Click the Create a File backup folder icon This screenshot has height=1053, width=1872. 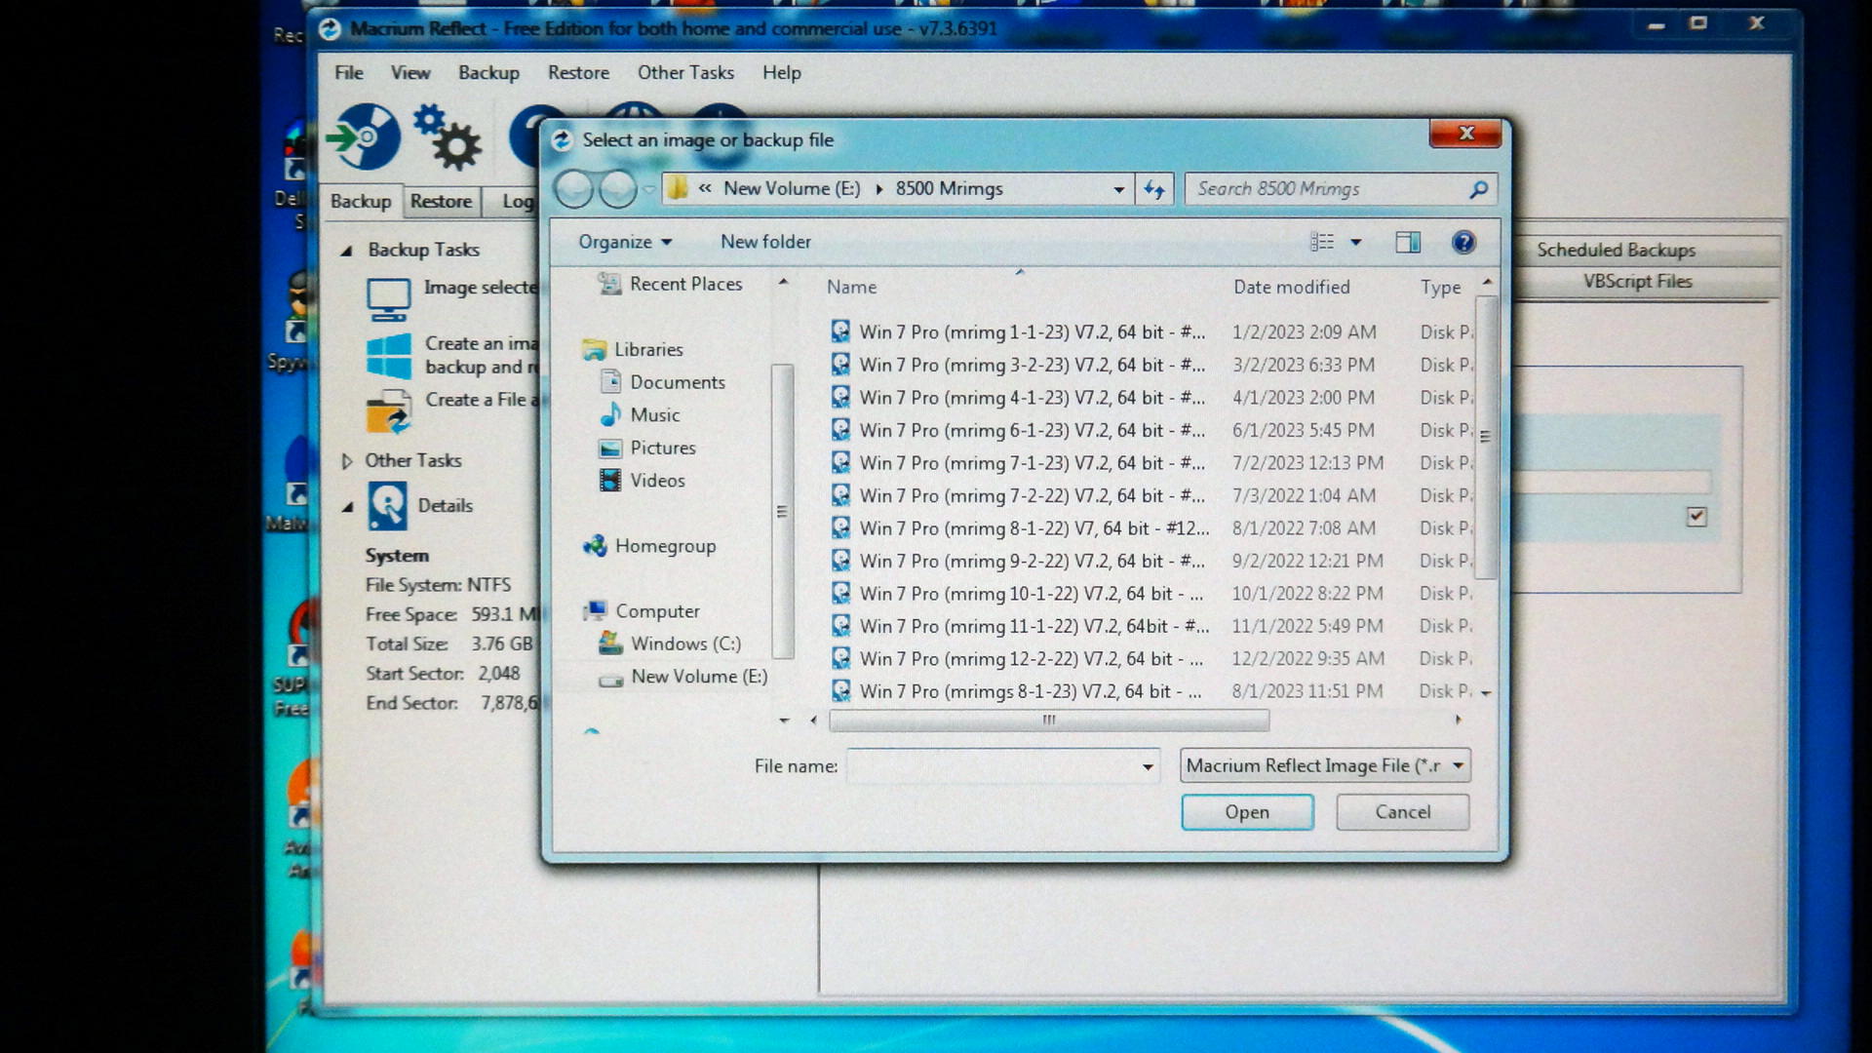(388, 411)
